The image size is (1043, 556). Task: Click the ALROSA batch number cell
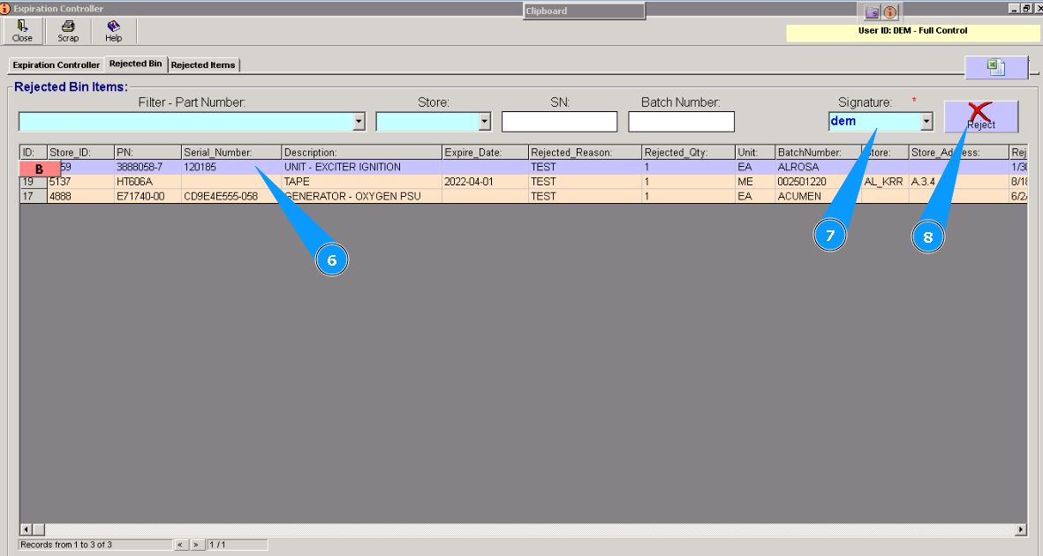[x=818, y=167]
